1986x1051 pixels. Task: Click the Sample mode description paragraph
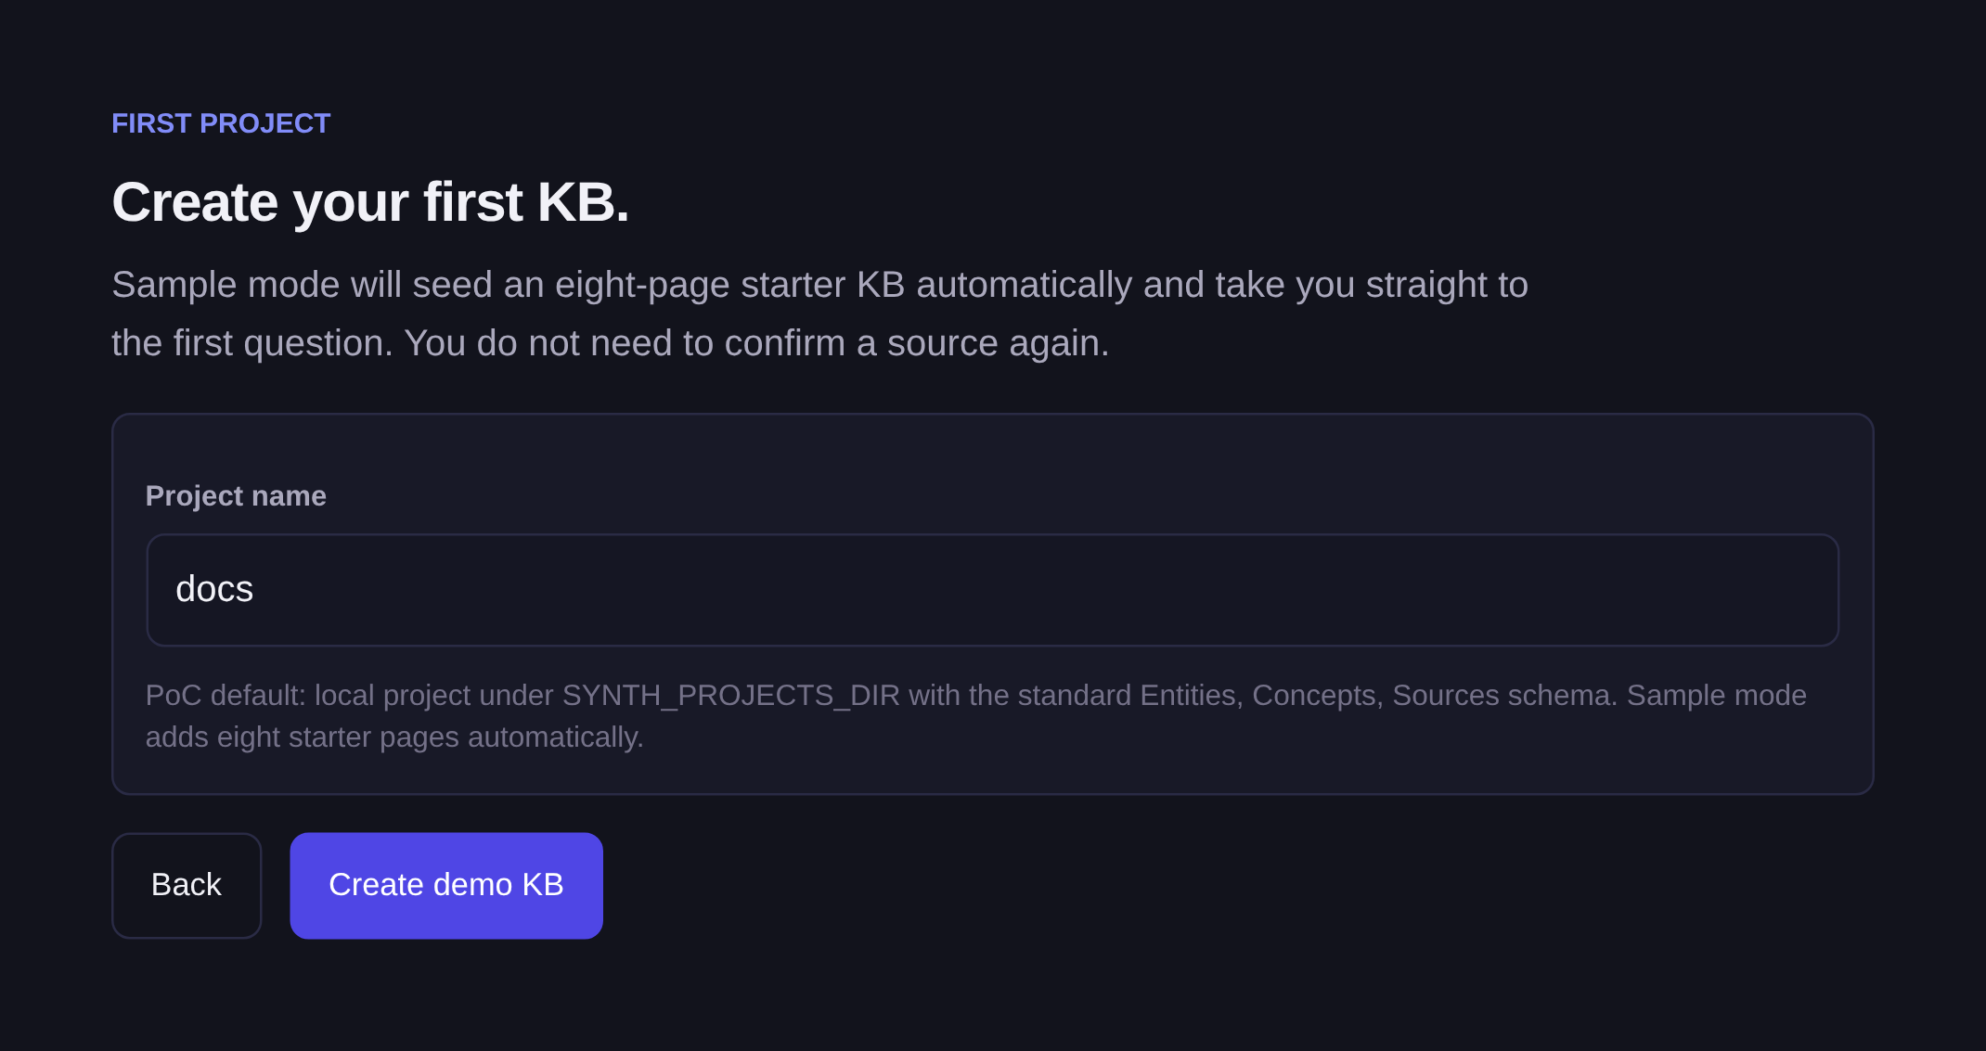(819, 314)
